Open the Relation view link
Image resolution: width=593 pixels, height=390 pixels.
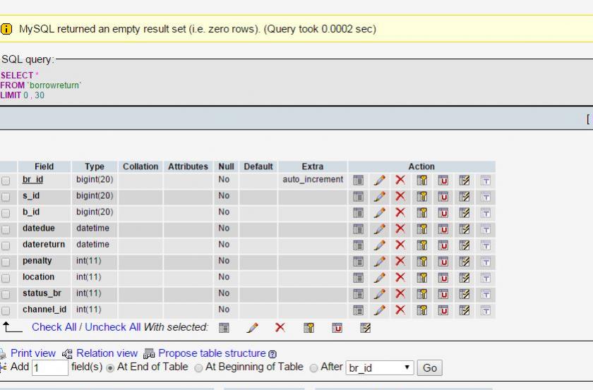coord(107,353)
